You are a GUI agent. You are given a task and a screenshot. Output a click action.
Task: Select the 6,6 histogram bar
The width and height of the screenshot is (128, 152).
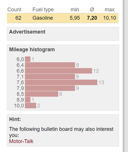[x=59, y=71]
